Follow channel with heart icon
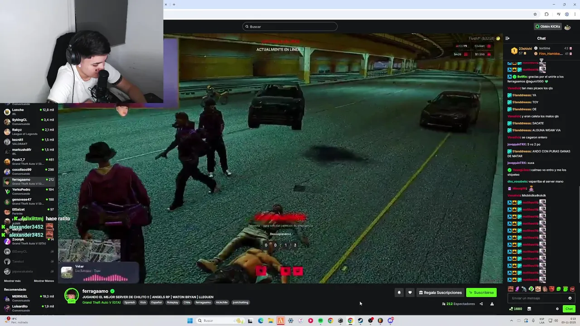The image size is (580, 326). tap(410, 292)
